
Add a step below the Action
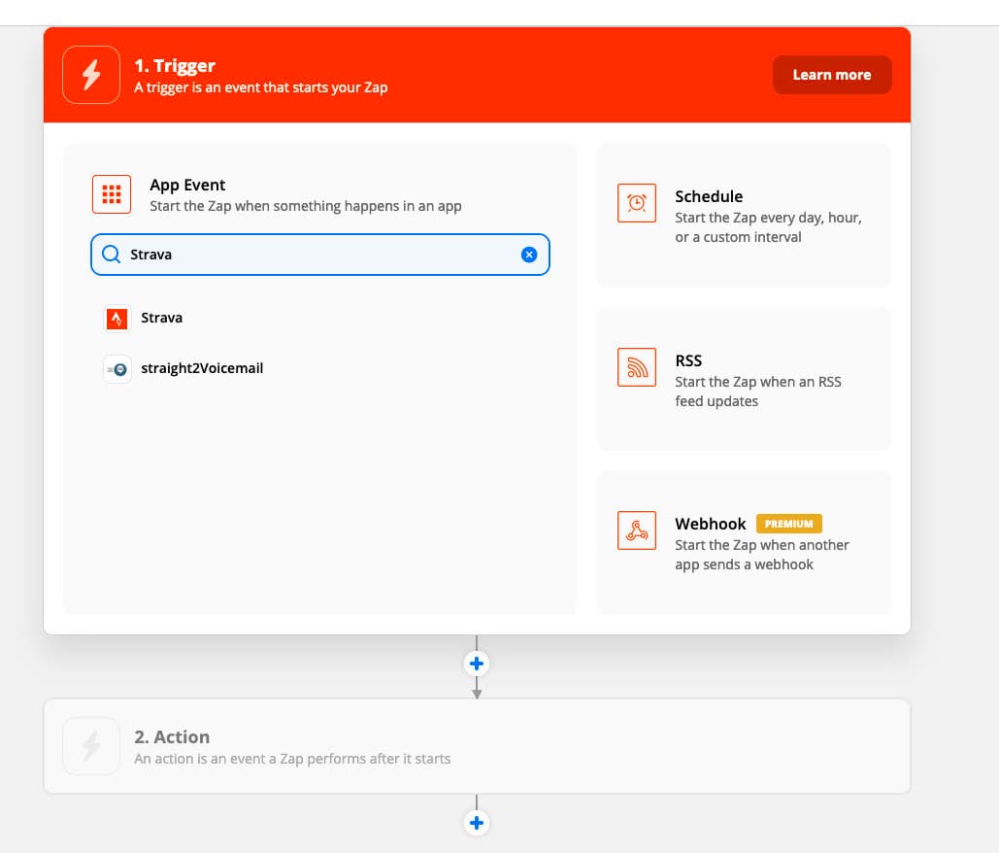click(x=477, y=823)
